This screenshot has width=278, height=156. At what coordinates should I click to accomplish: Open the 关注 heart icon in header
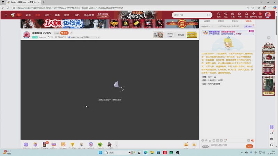point(226,15)
